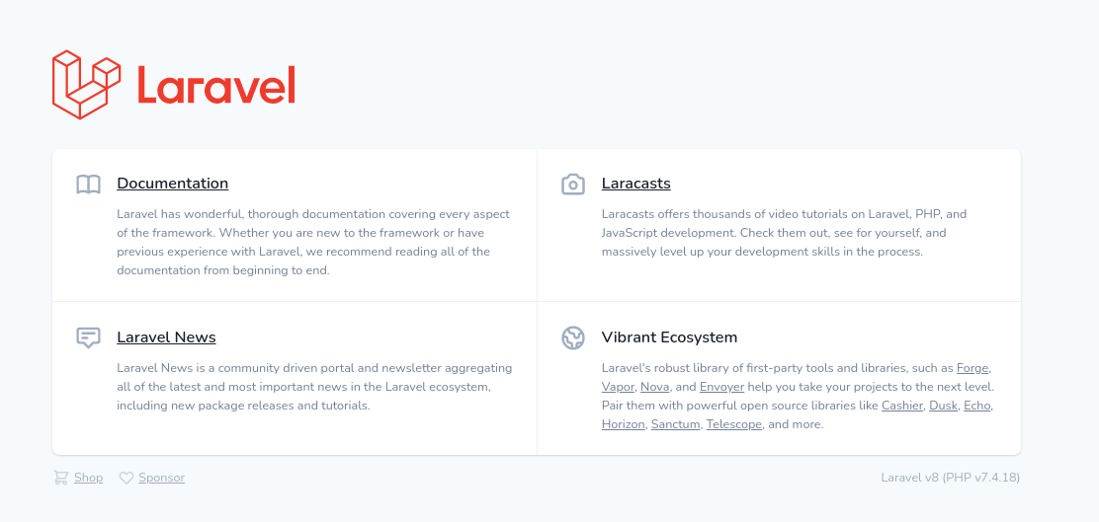Open the Documentation link
Image resolution: width=1099 pixels, height=522 pixels.
172,184
